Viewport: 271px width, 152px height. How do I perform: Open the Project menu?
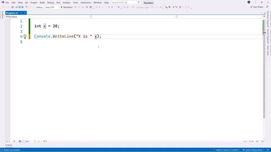click(x=34, y=3)
